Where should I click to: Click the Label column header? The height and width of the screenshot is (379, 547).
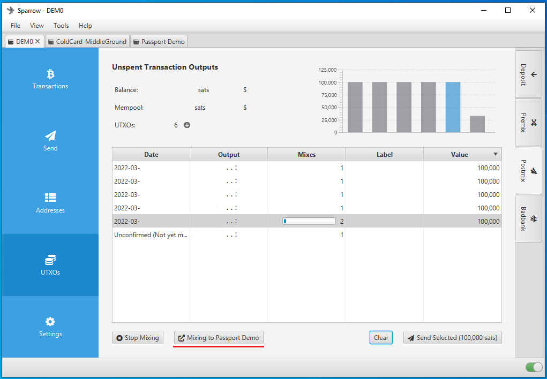pyautogui.click(x=385, y=155)
